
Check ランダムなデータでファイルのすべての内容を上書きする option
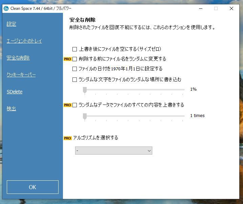(74, 105)
